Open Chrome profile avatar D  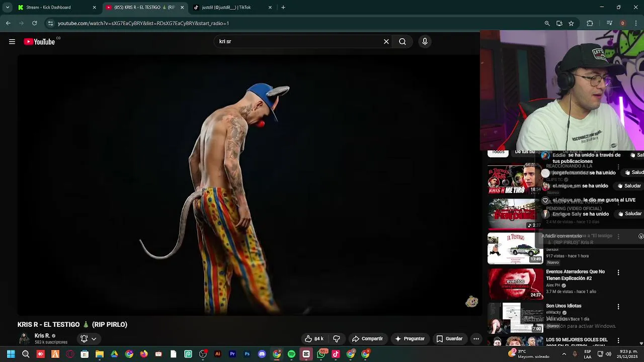click(x=623, y=23)
